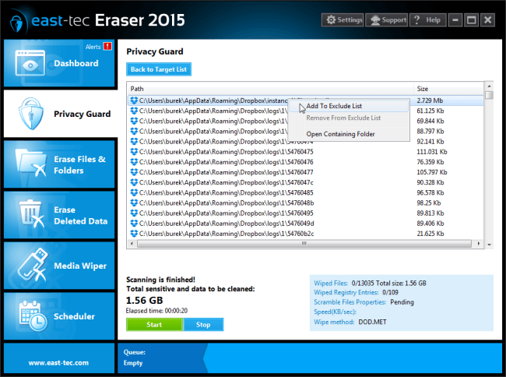Click the 1.56 GB total size text
The width and height of the screenshot is (506, 377).
tap(144, 301)
